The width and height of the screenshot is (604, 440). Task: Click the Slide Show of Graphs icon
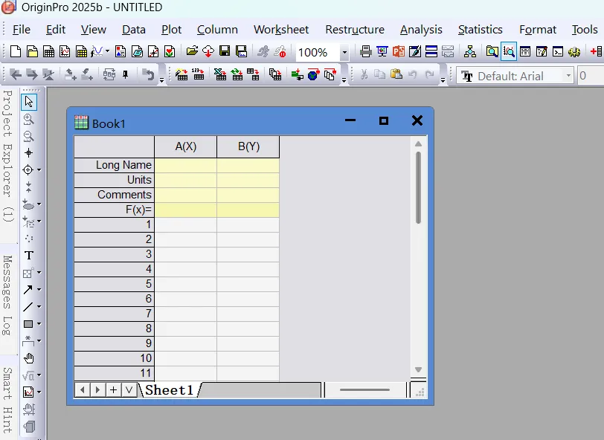(382, 51)
